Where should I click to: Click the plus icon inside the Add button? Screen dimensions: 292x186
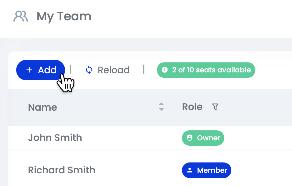(x=29, y=70)
